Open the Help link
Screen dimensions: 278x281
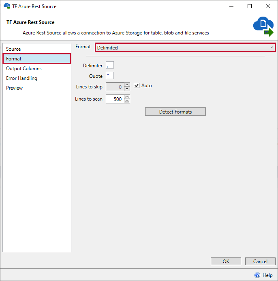click(x=267, y=275)
